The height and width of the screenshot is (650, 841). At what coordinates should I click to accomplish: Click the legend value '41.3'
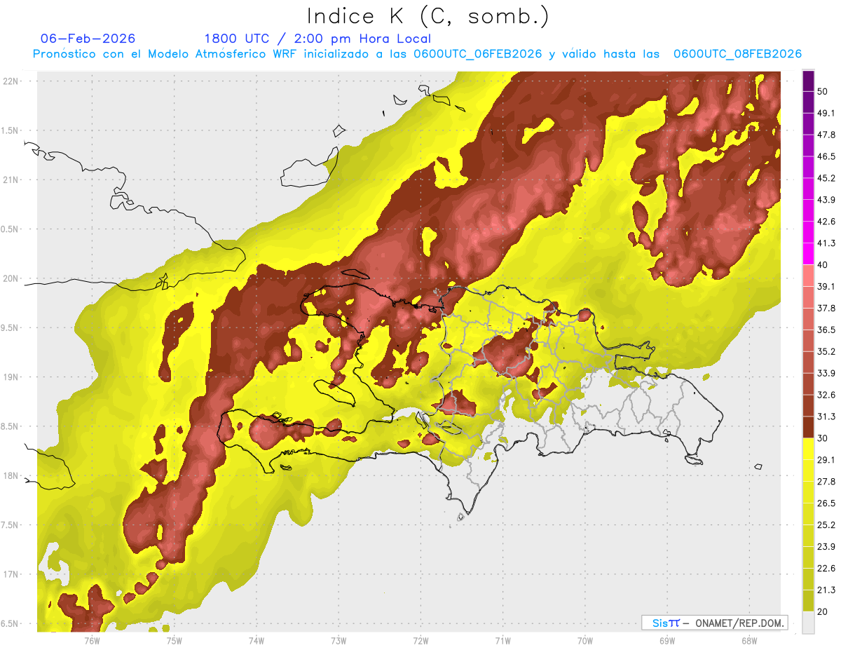[x=826, y=243]
